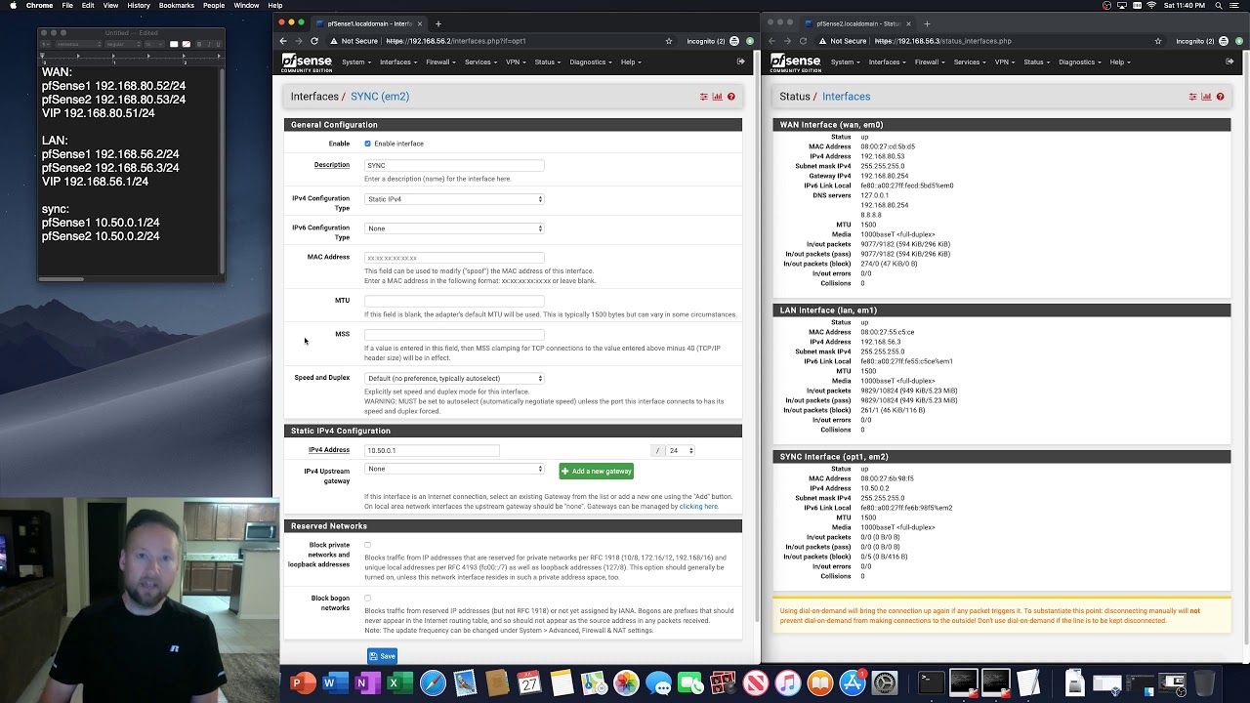Click Add a new gateway button

tap(597, 471)
